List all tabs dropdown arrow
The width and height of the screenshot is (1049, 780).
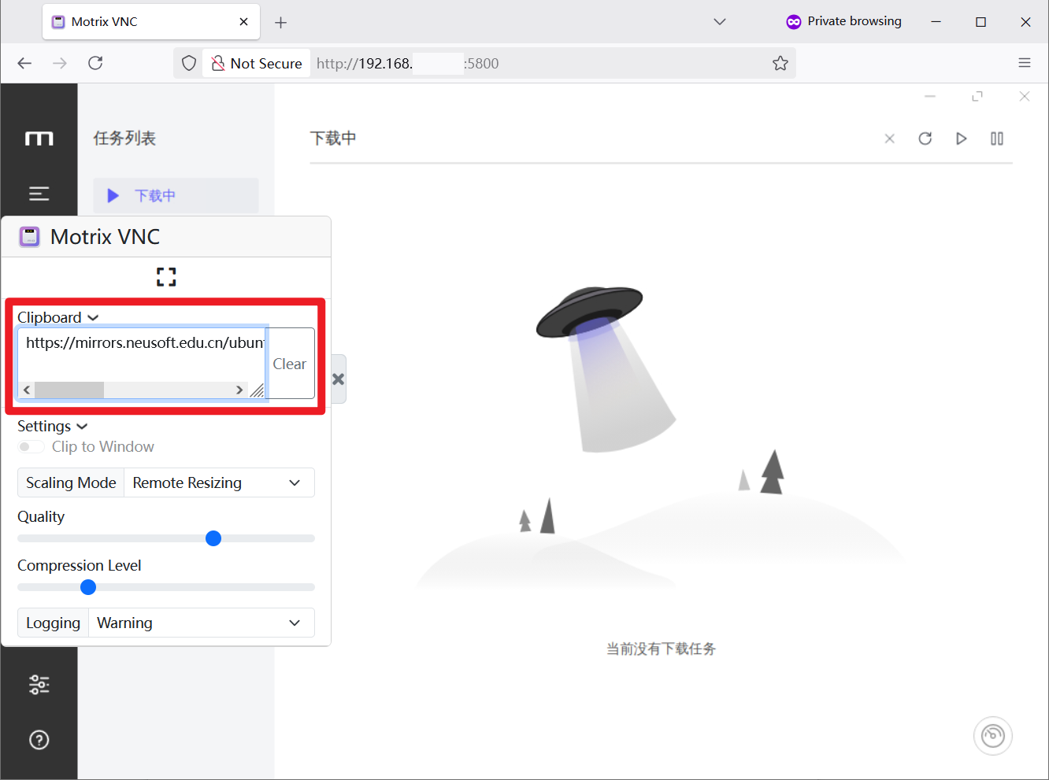(x=720, y=22)
